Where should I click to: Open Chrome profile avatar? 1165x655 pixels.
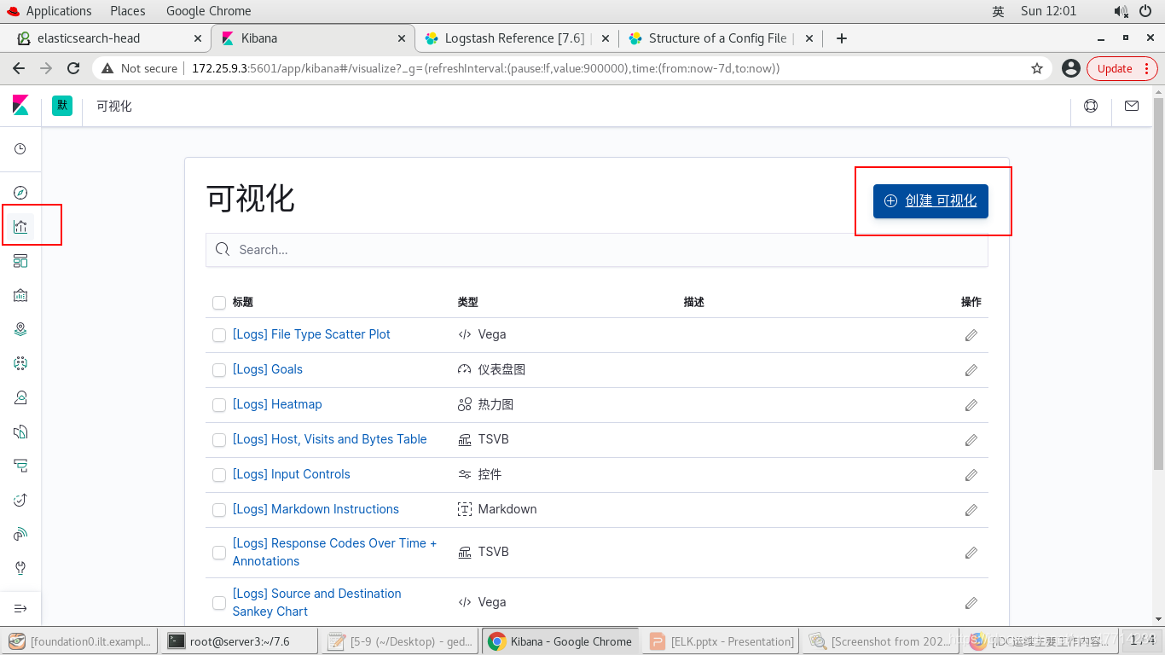[x=1071, y=68]
